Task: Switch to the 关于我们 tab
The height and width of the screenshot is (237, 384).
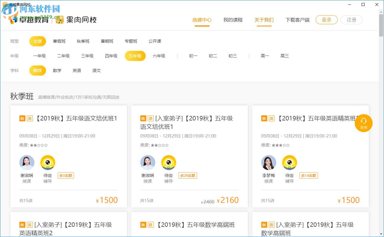Action: [x=264, y=20]
